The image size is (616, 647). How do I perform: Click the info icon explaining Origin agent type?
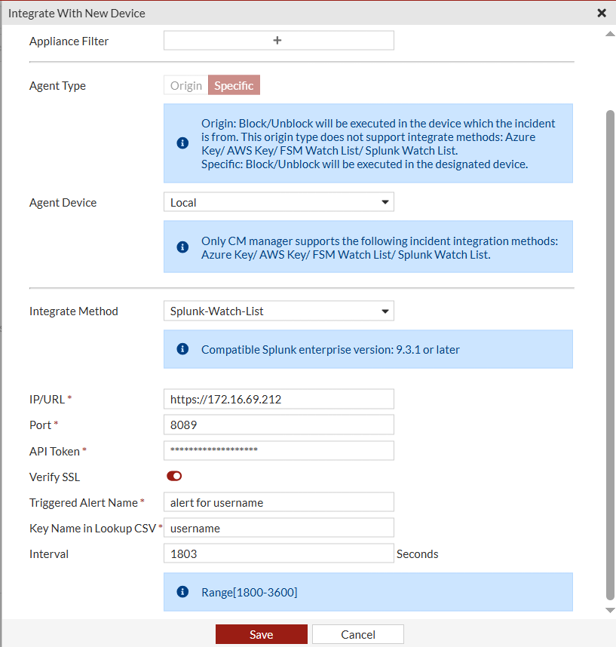(x=182, y=143)
